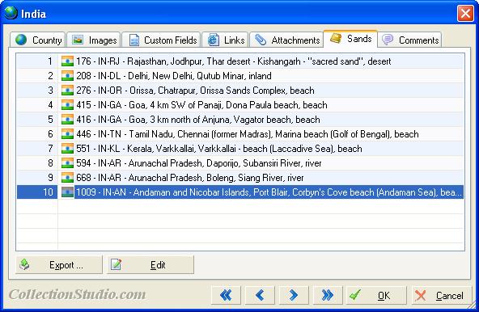Click flag icon on row 594 Daporijo

click(x=67, y=163)
